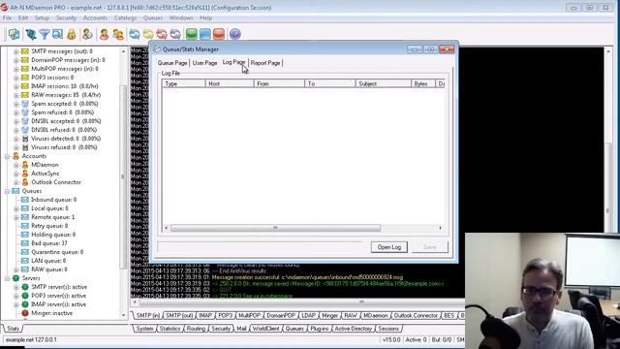The width and height of the screenshot is (620, 349).
Task: Open the Catalogs menu
Action: click(125, 18)
